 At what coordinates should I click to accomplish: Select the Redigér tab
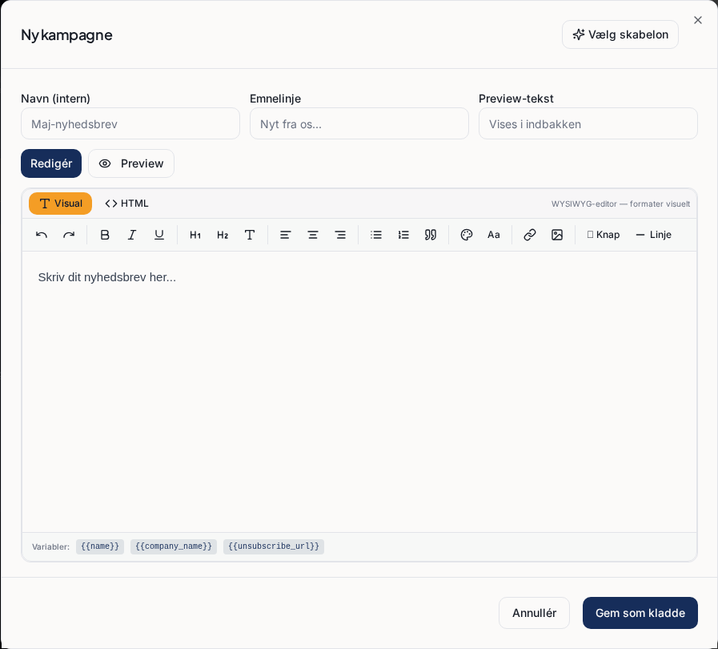51,163
